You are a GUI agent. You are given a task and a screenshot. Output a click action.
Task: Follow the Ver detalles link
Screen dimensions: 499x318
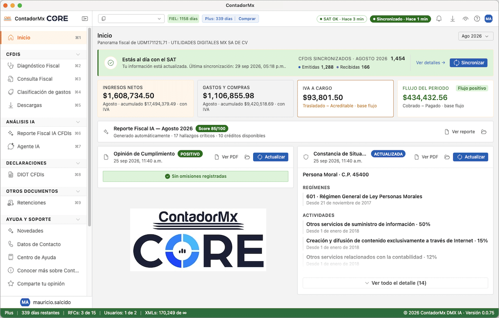(430, 63)
